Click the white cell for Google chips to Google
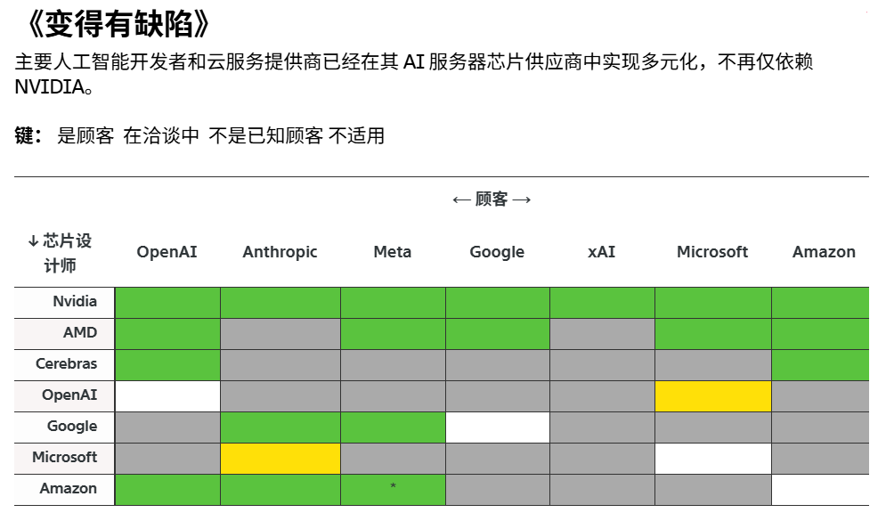The width and height of the screenshot is (886, 521). (497, 427)
